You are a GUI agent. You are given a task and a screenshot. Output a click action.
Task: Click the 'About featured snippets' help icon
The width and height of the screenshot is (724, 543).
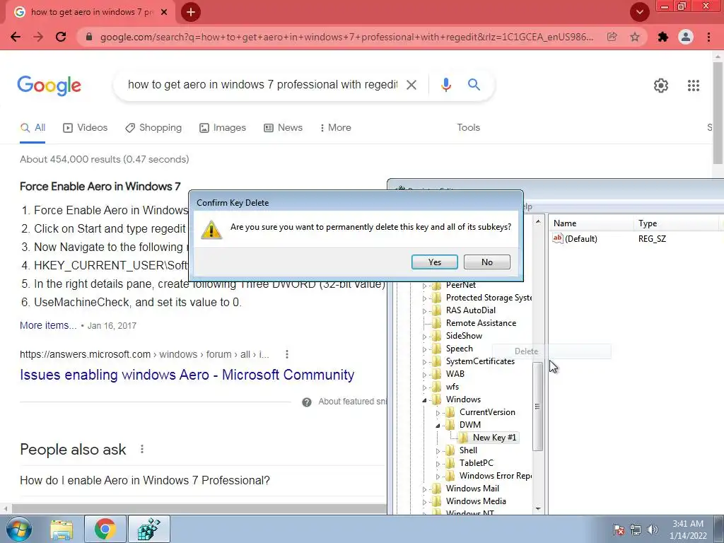click(x=307, y=402)
